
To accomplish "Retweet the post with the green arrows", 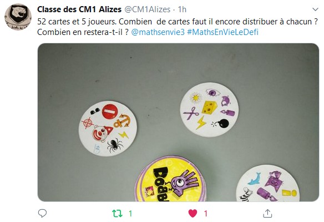I will coord(117,213).
